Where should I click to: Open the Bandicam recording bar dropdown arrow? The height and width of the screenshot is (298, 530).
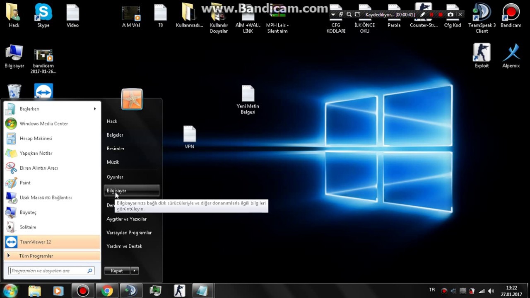click(333, 14)
